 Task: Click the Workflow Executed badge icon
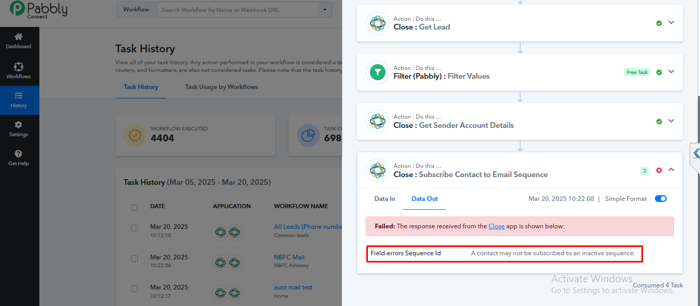click(x=135, y=135)
